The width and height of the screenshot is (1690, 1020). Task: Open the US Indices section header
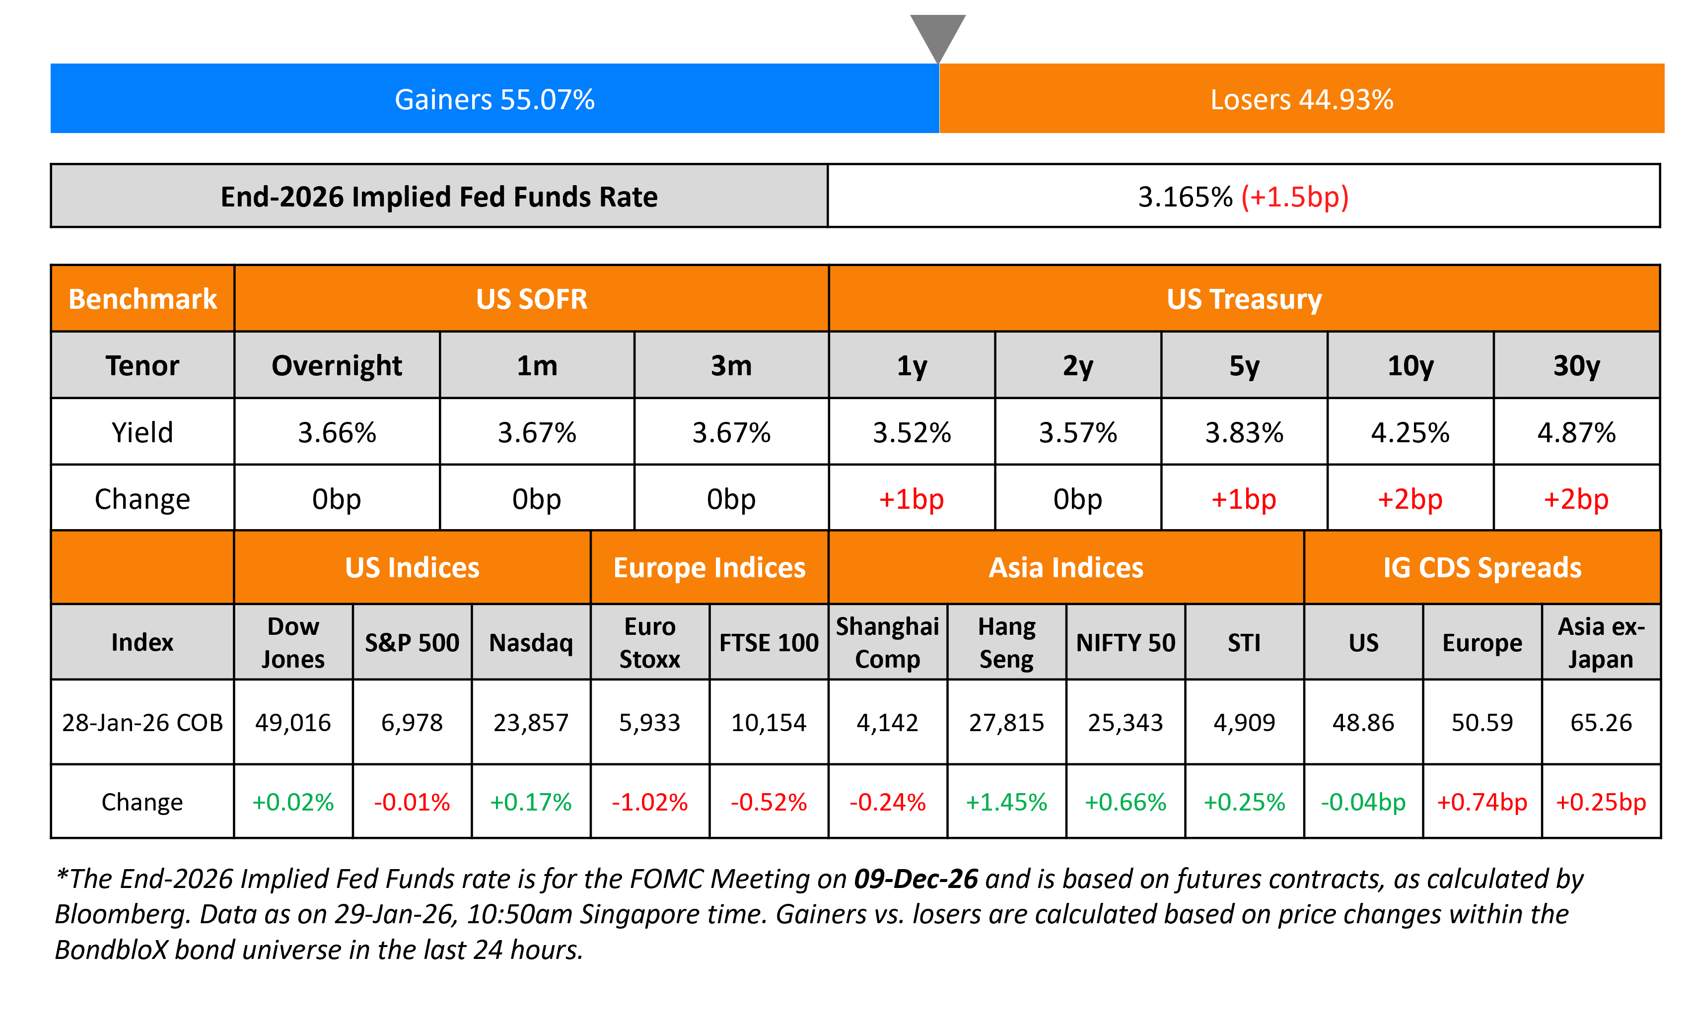click(x=412, y=568)
